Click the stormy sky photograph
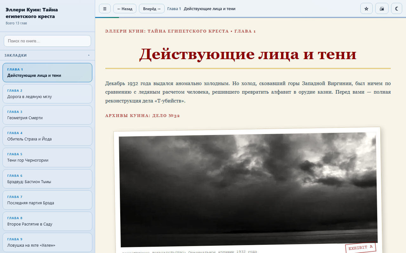 (248, 189)
